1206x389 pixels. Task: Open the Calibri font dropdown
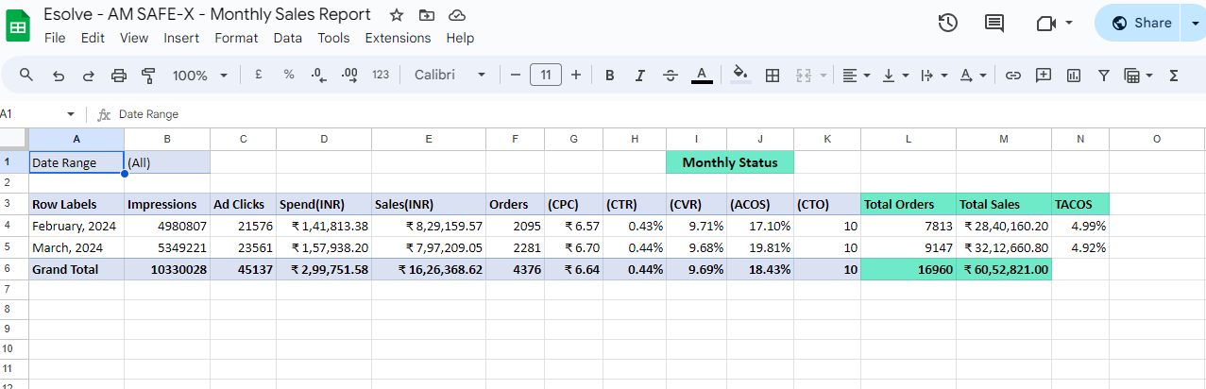click(x=450, y=75)
